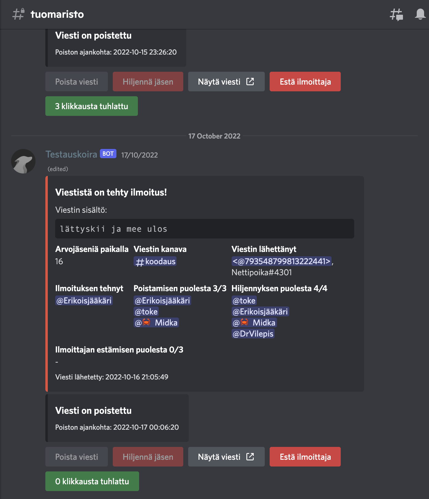Click the locked channel hash icon
Screen dimensions: 429x499
[x=18, y=14]
